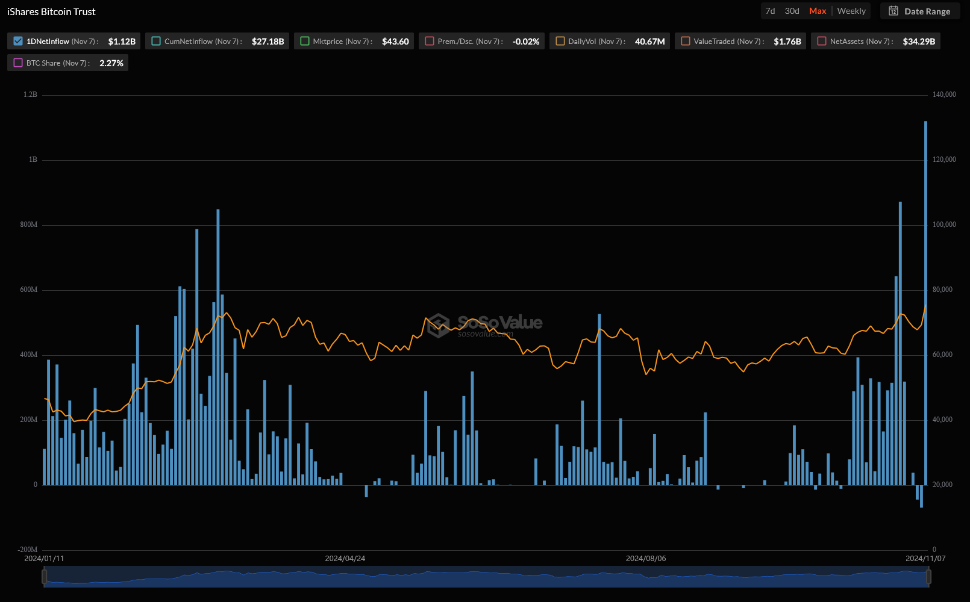This screenshot has height=602, width=970.
Task: Click the right handle of range slider
Action: pyautogui.click(x=928, y=577)
